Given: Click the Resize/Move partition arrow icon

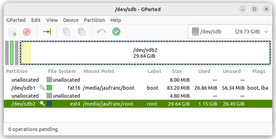Looking at the screenshot, I should click(x=47, y=32).
